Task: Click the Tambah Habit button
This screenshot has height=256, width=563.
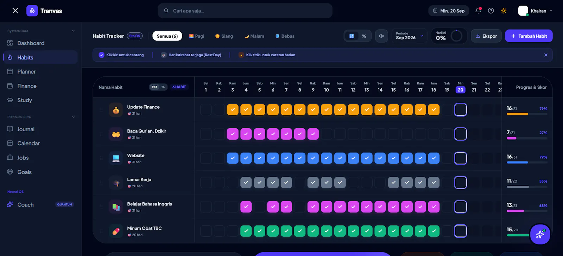Action: (529, 36)
